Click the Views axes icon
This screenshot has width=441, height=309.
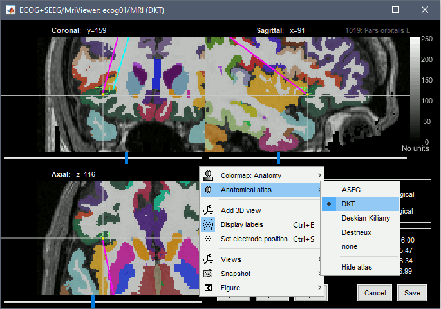[x=209, y=259]
